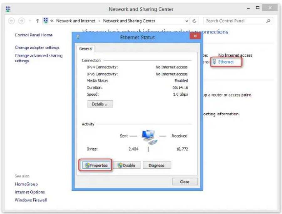Click the Back navigation arrow

[x=12, y=21]
